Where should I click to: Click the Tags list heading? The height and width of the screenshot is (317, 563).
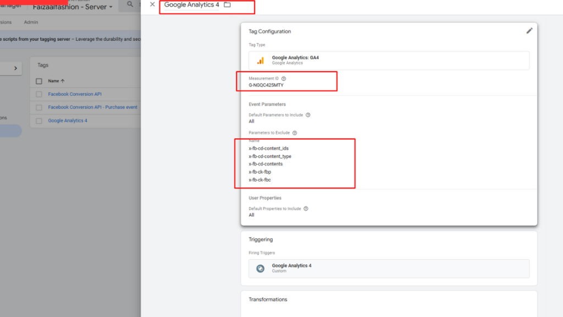(43, 65)
